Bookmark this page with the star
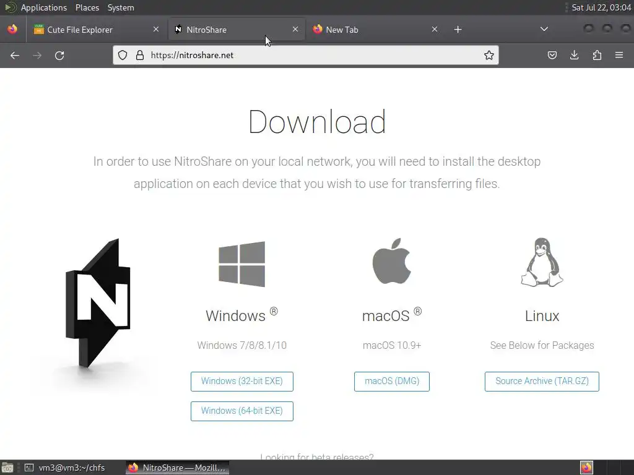This screenshot has height=475, width=634. 489,55
